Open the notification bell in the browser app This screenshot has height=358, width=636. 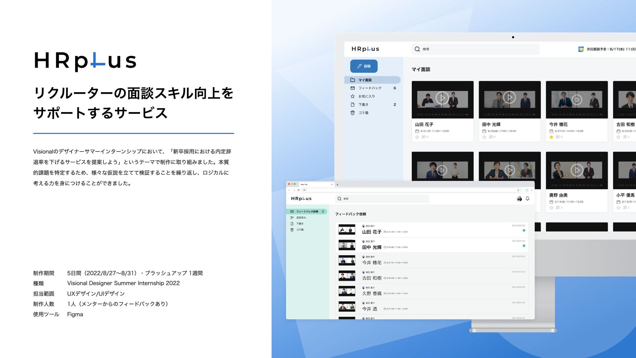527,199
